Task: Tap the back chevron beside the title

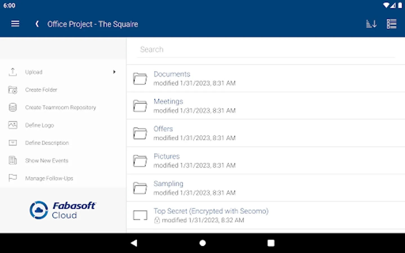Action: pyautogui.click(x=37, y=24)
